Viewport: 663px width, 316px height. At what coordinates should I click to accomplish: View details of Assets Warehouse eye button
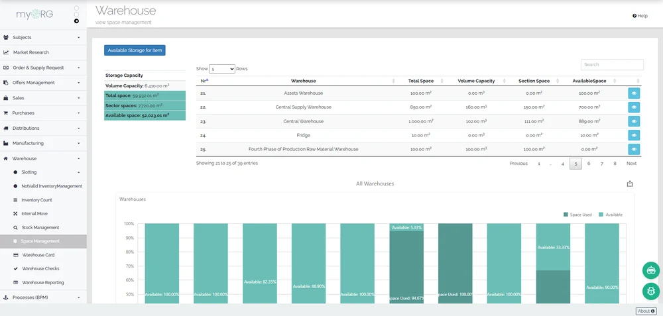click(634, 93)
